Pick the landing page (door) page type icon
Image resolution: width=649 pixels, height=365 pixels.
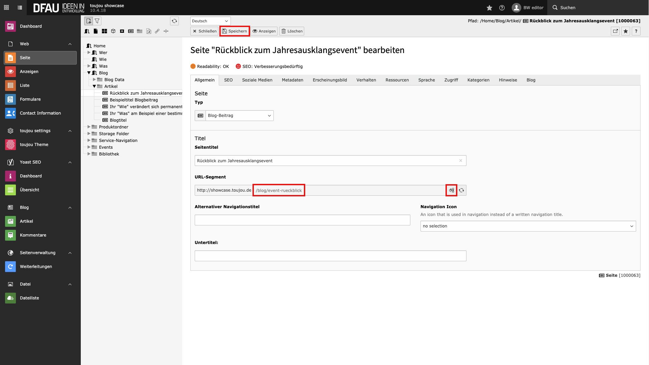click(x=87, y=31)
